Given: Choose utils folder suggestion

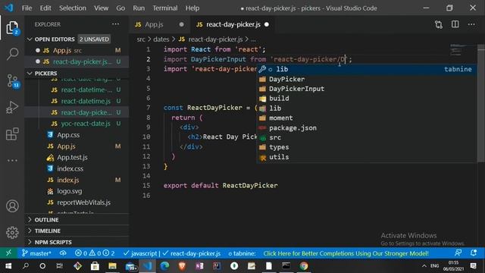Looking at the screenshot, I should click(x=367, y=157).
